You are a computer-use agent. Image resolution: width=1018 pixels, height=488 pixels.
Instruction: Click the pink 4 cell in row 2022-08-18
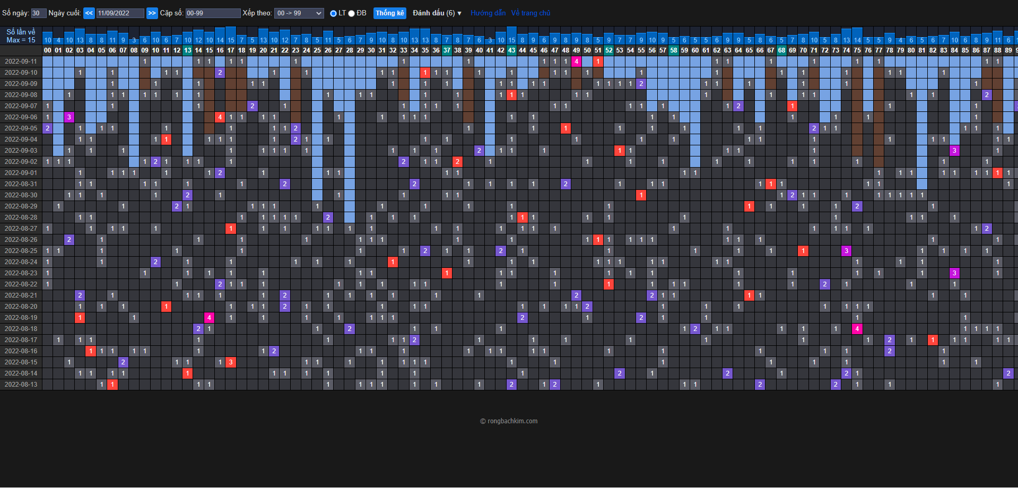coord(857,329)
